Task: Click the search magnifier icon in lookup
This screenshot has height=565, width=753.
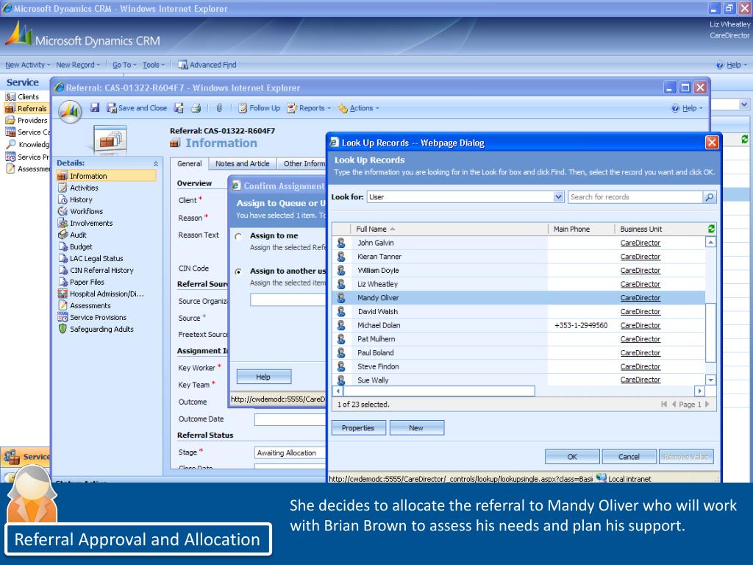Action: (710, 197)
